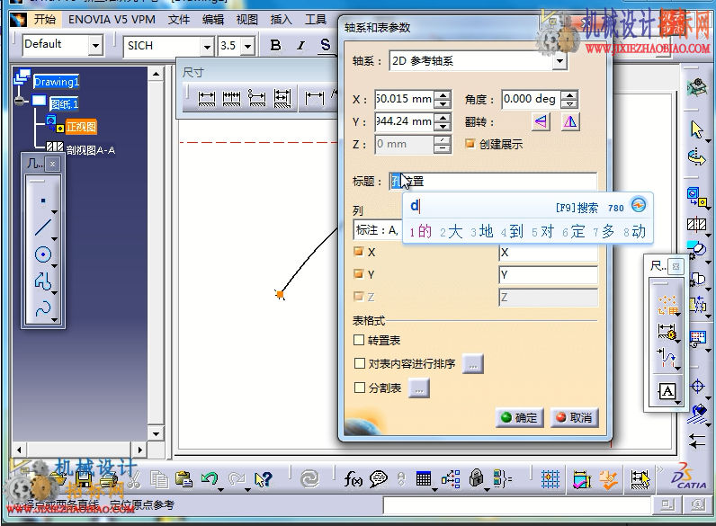Click the Save disk icon
716x526 pixels.
click(84, 479)
